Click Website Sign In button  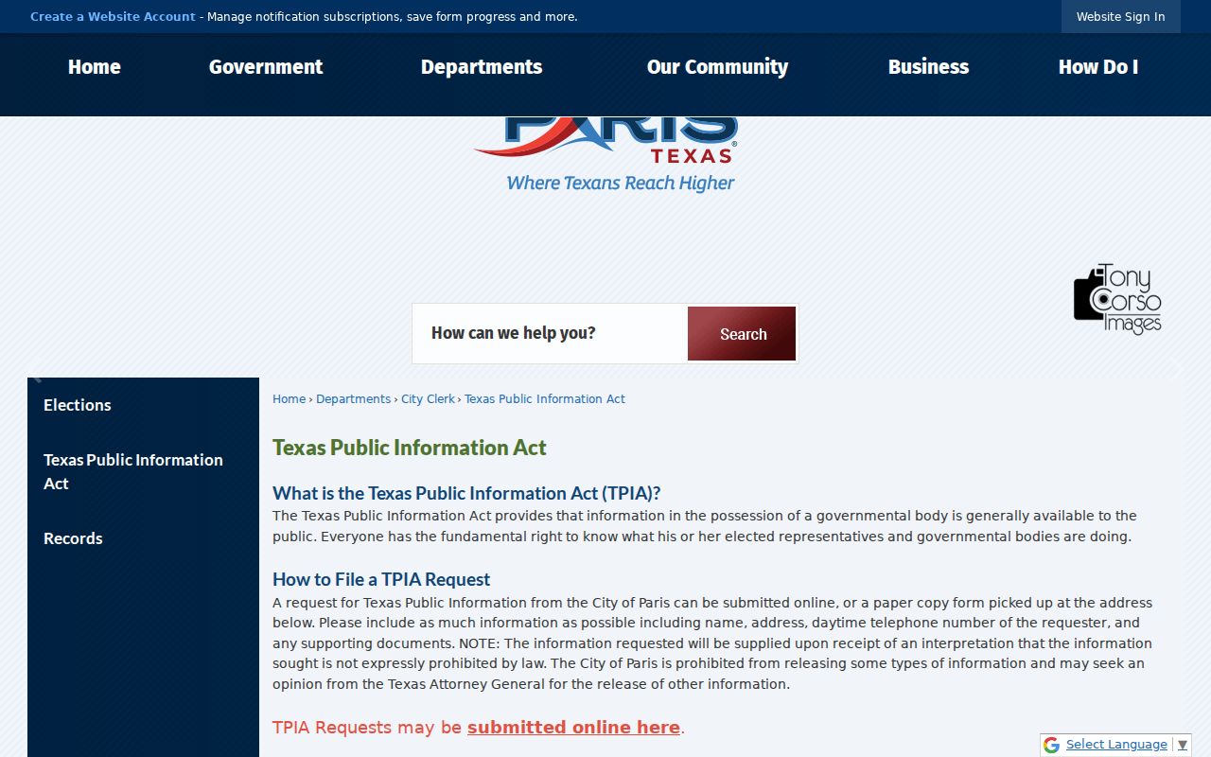point(1121,17)
